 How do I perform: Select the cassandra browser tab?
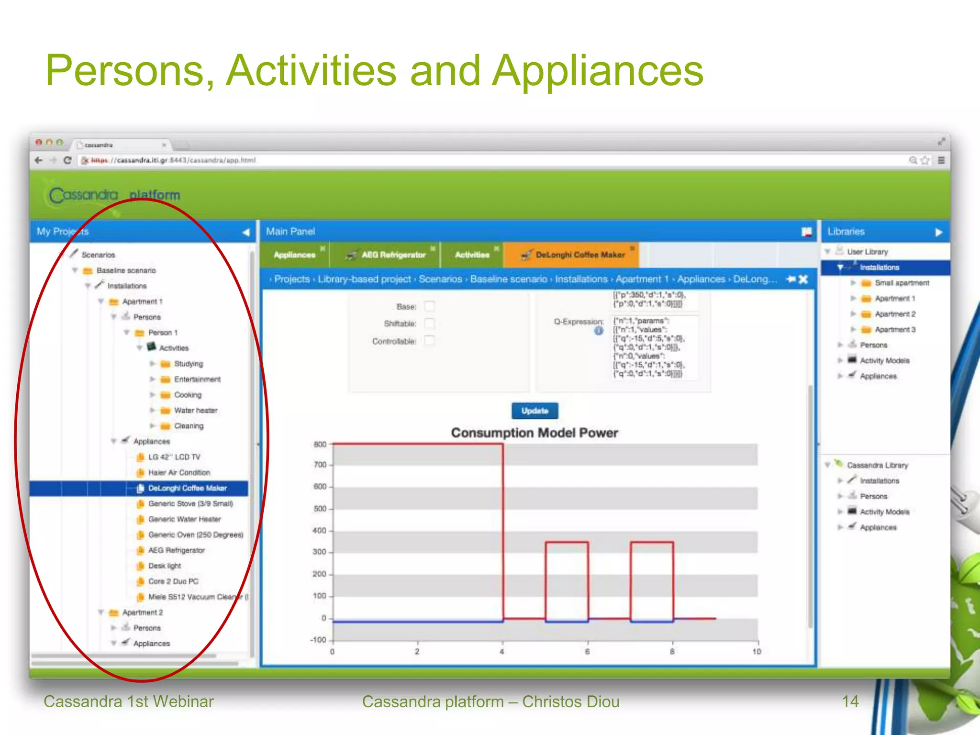pyautogui.click(x=122, y=145)
